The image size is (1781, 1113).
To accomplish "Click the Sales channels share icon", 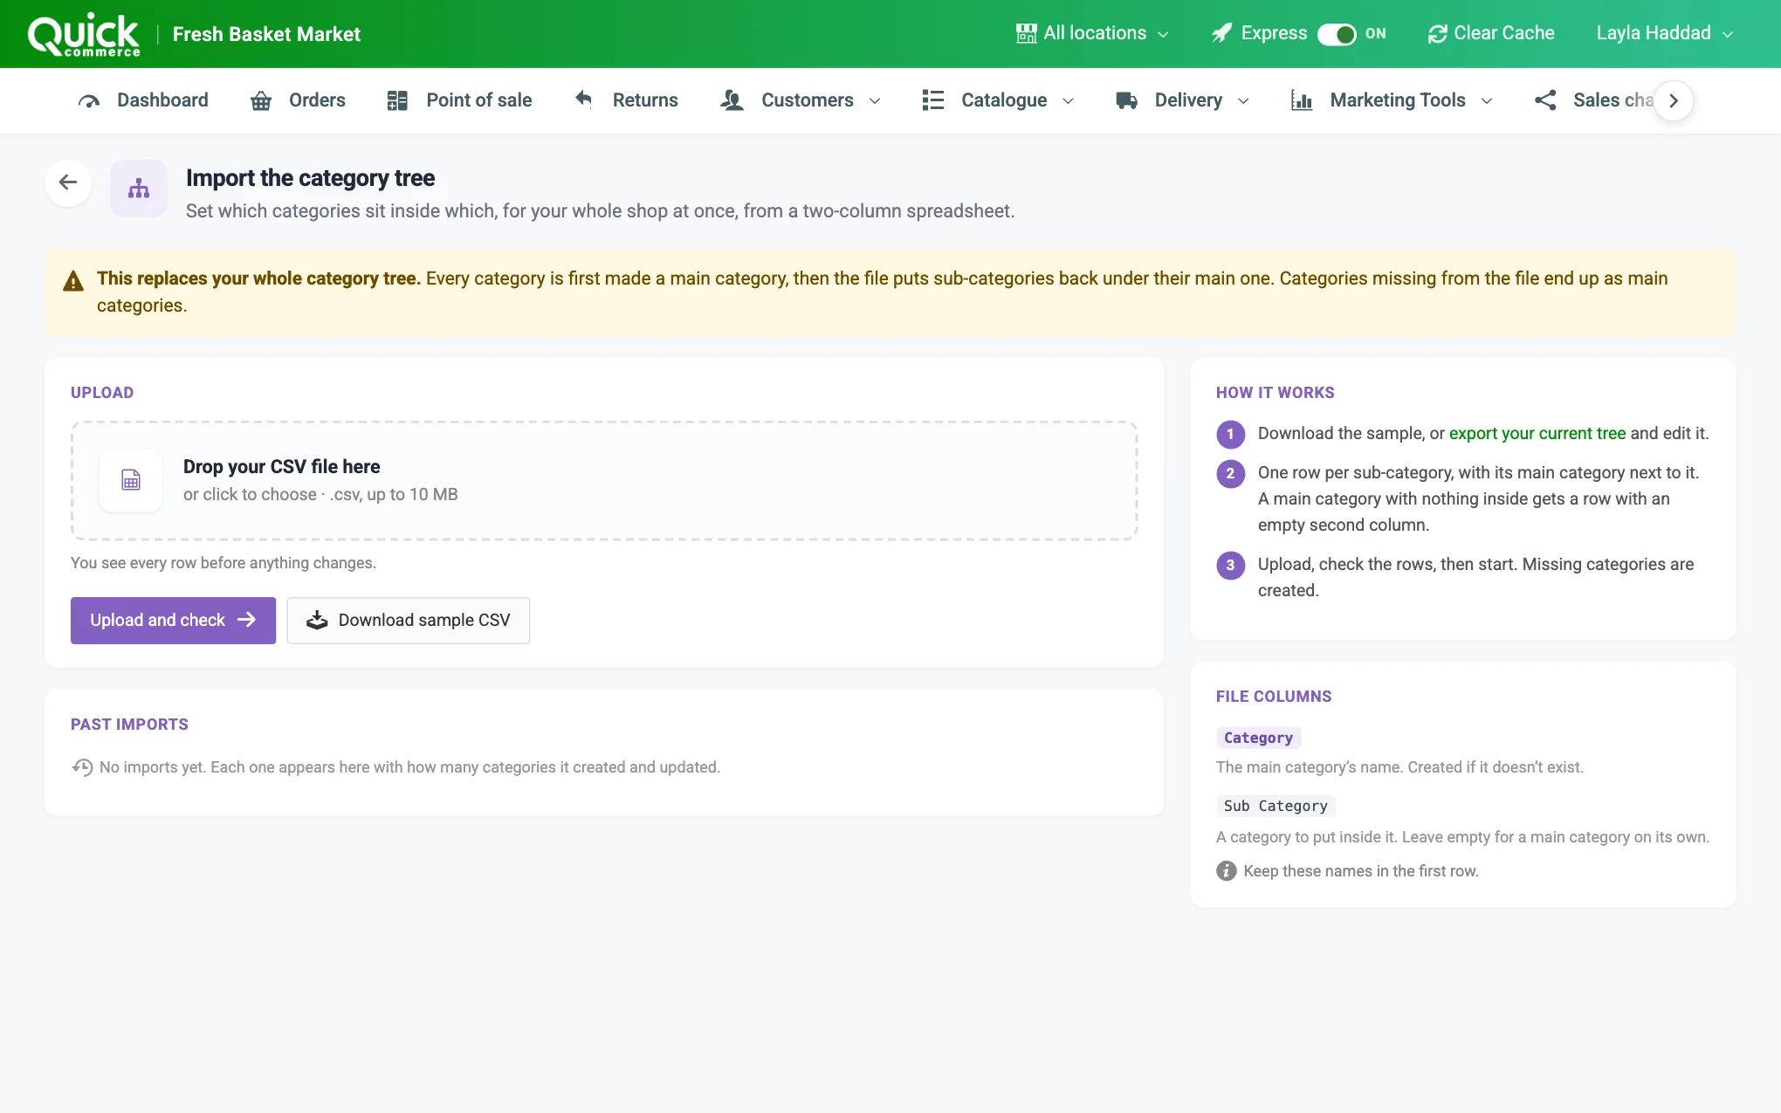I will coord(1545,100).
